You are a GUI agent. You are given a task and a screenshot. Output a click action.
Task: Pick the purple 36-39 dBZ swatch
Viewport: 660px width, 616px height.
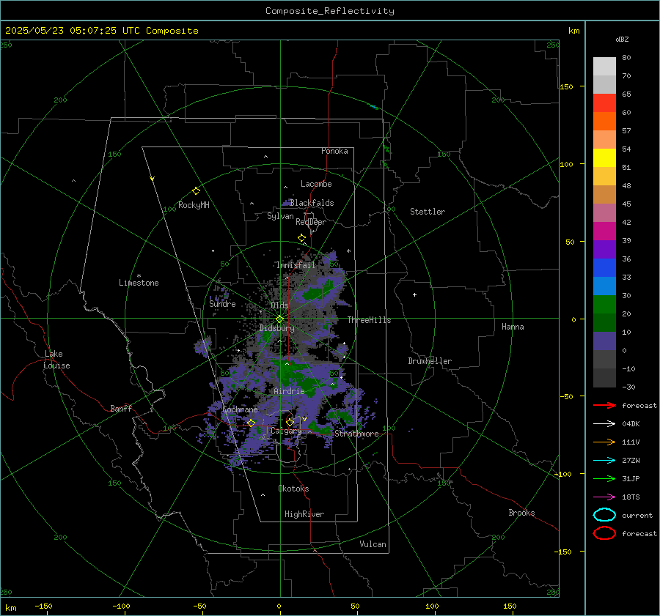[x=604, y=250]
